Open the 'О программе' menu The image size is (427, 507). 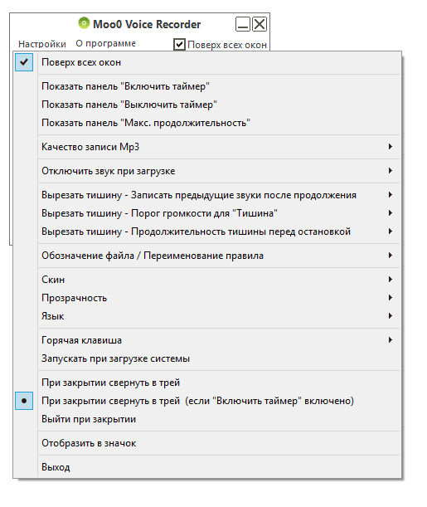tap(105, 44)
